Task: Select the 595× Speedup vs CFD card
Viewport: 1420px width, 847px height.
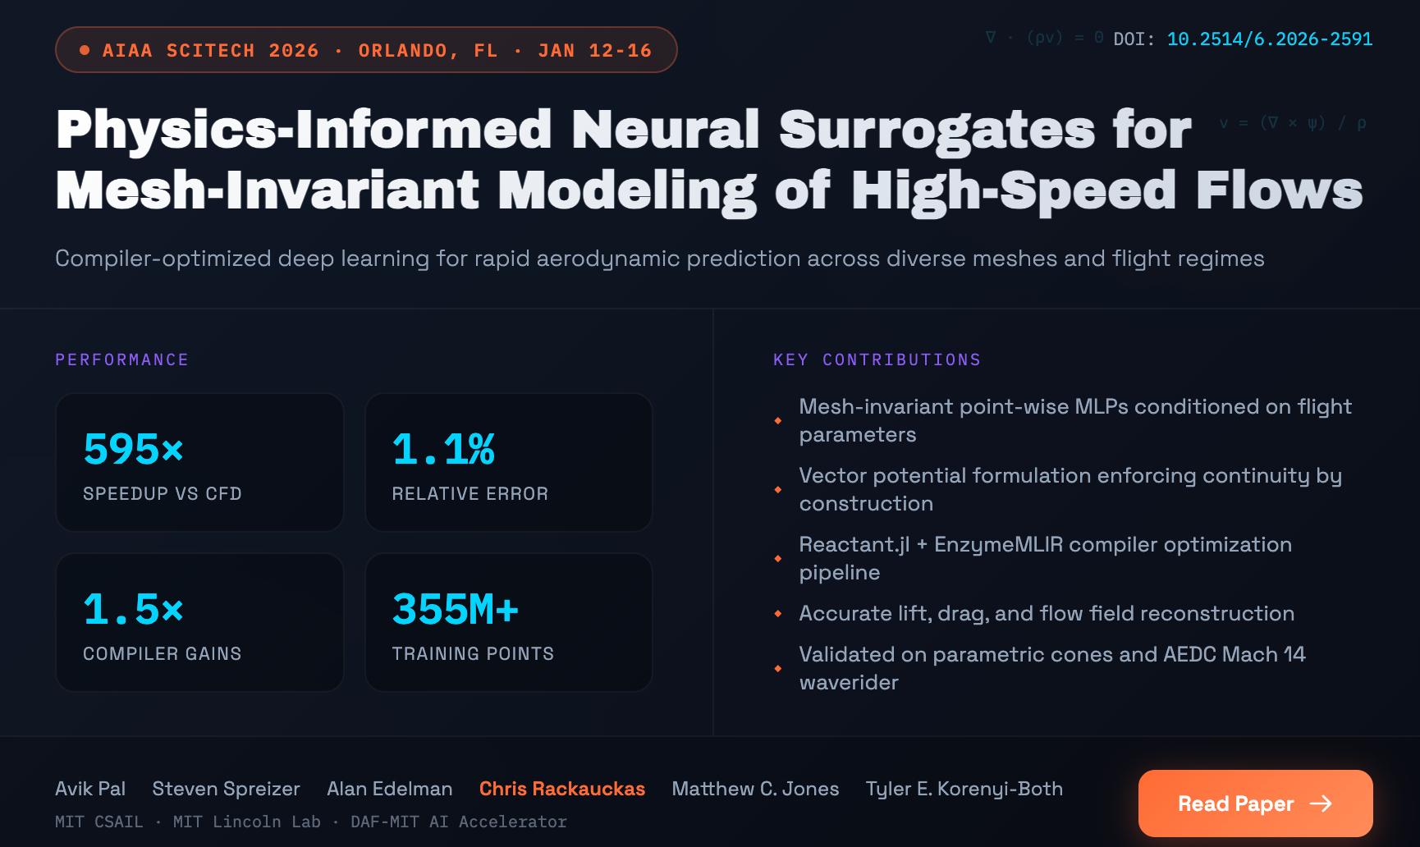Action: [199, 462]
